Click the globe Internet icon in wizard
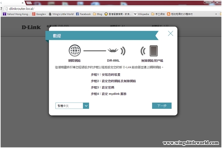 coord(75,50)
